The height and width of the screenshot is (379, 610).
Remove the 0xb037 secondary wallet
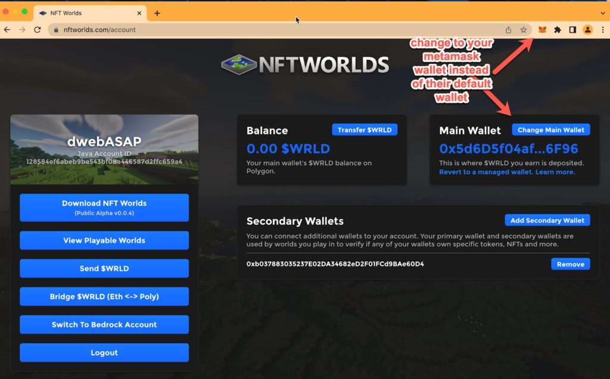(570, 264)
